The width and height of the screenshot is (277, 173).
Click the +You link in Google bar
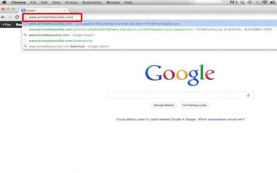pos(6,24)
